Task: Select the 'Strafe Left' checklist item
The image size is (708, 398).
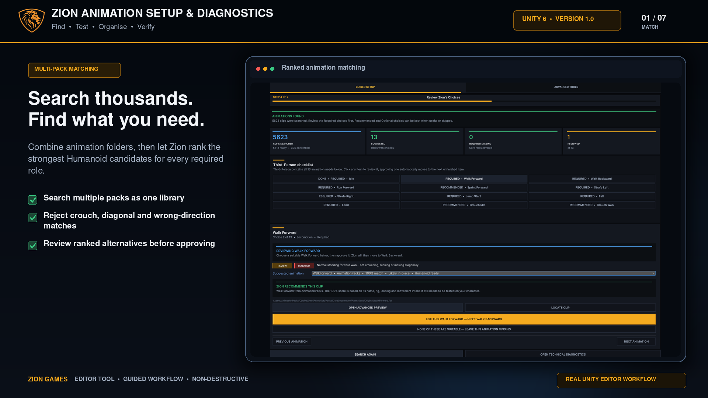Action: [592, 188]
